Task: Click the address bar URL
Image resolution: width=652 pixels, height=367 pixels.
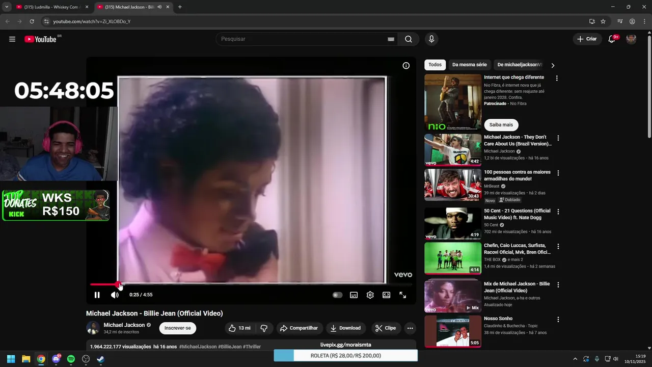Action: [x=92, y=21]
